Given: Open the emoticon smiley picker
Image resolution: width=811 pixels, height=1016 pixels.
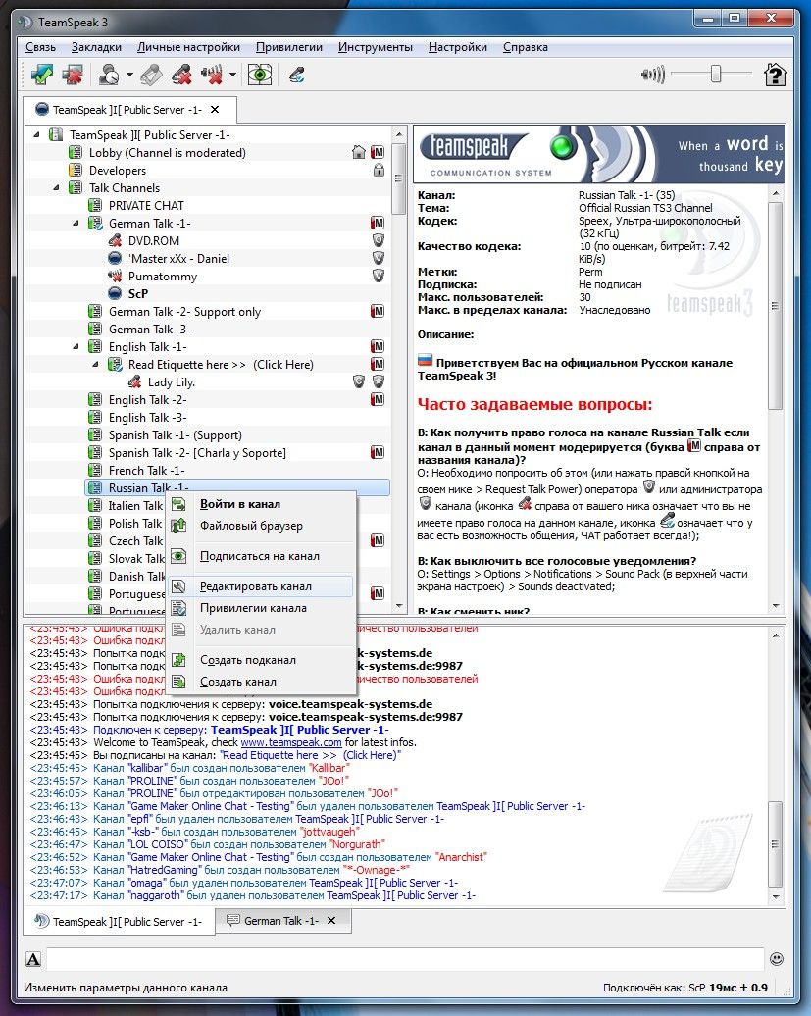Looking at the screenshot, I should pos(777,958).
